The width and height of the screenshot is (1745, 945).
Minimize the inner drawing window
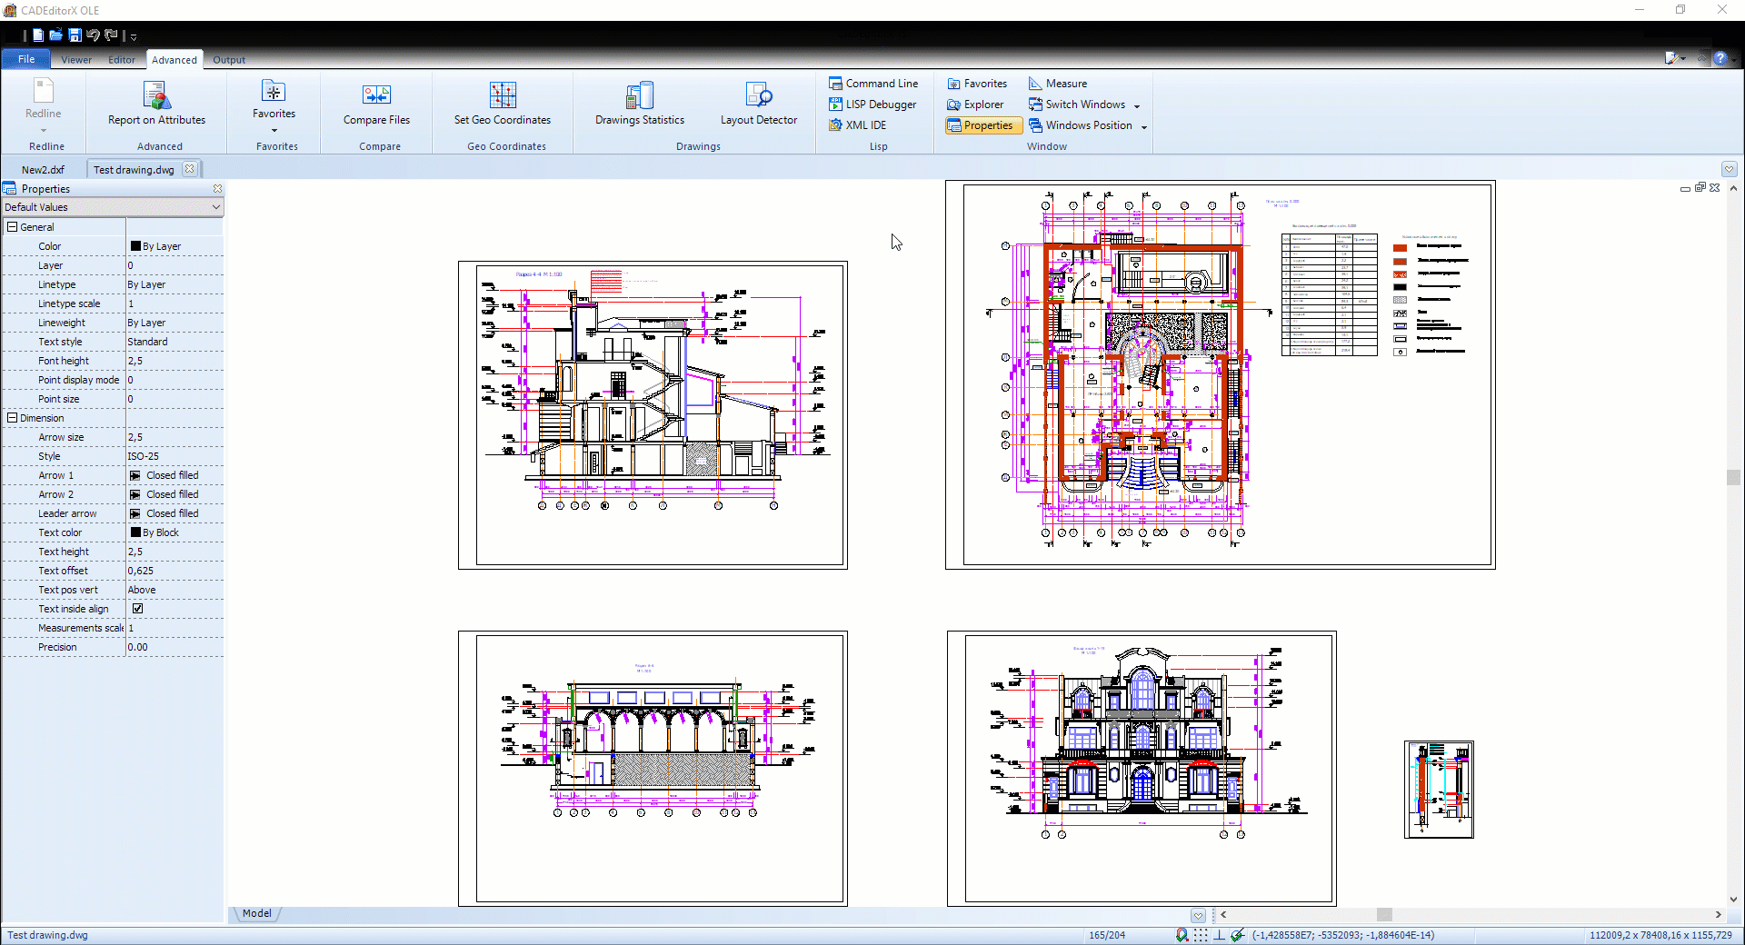click(1685, 188)
